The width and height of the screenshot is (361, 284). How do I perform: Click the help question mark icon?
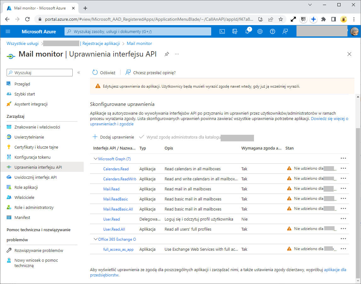tap(273, 31)
